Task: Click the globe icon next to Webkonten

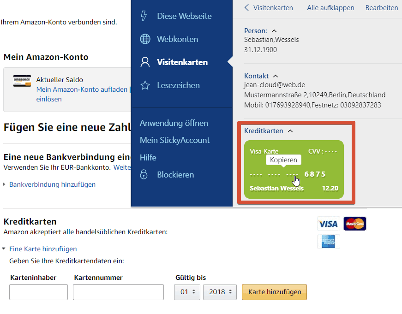Action: (145, 39)
